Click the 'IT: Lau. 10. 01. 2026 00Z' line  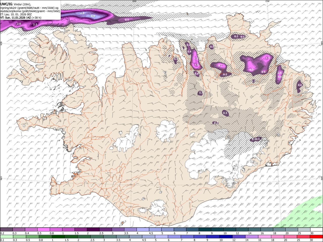tap(16, 14)
